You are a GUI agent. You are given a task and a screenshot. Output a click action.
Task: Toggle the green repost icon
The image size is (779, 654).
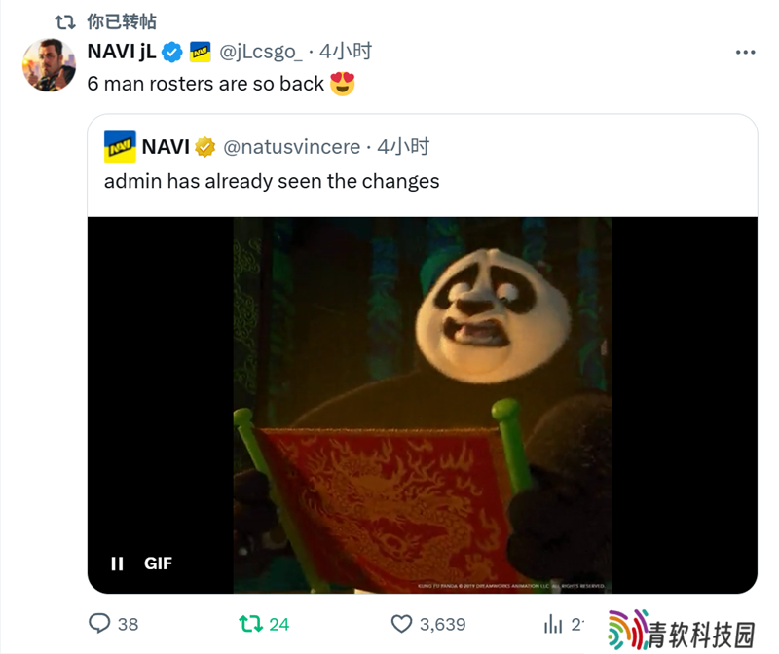coord(251,624)
